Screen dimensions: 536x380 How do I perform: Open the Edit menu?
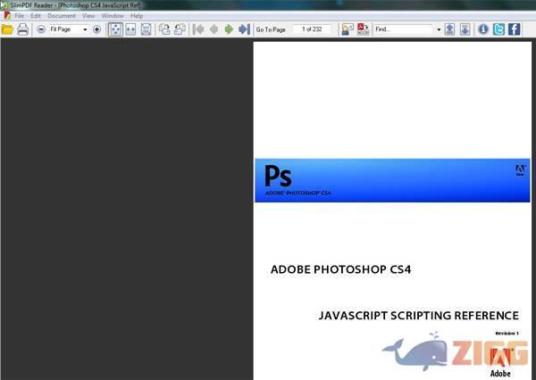[x=36, y=16]
